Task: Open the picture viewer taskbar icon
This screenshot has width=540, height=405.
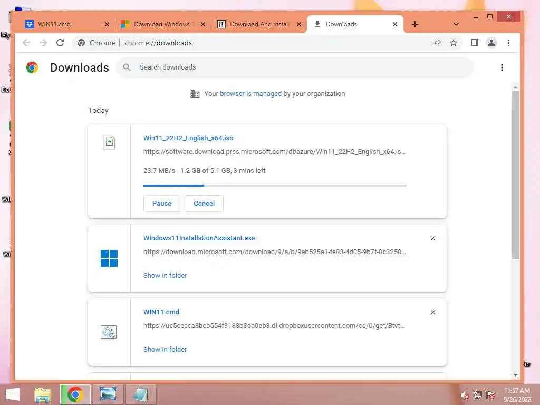Action: (108, 394)
